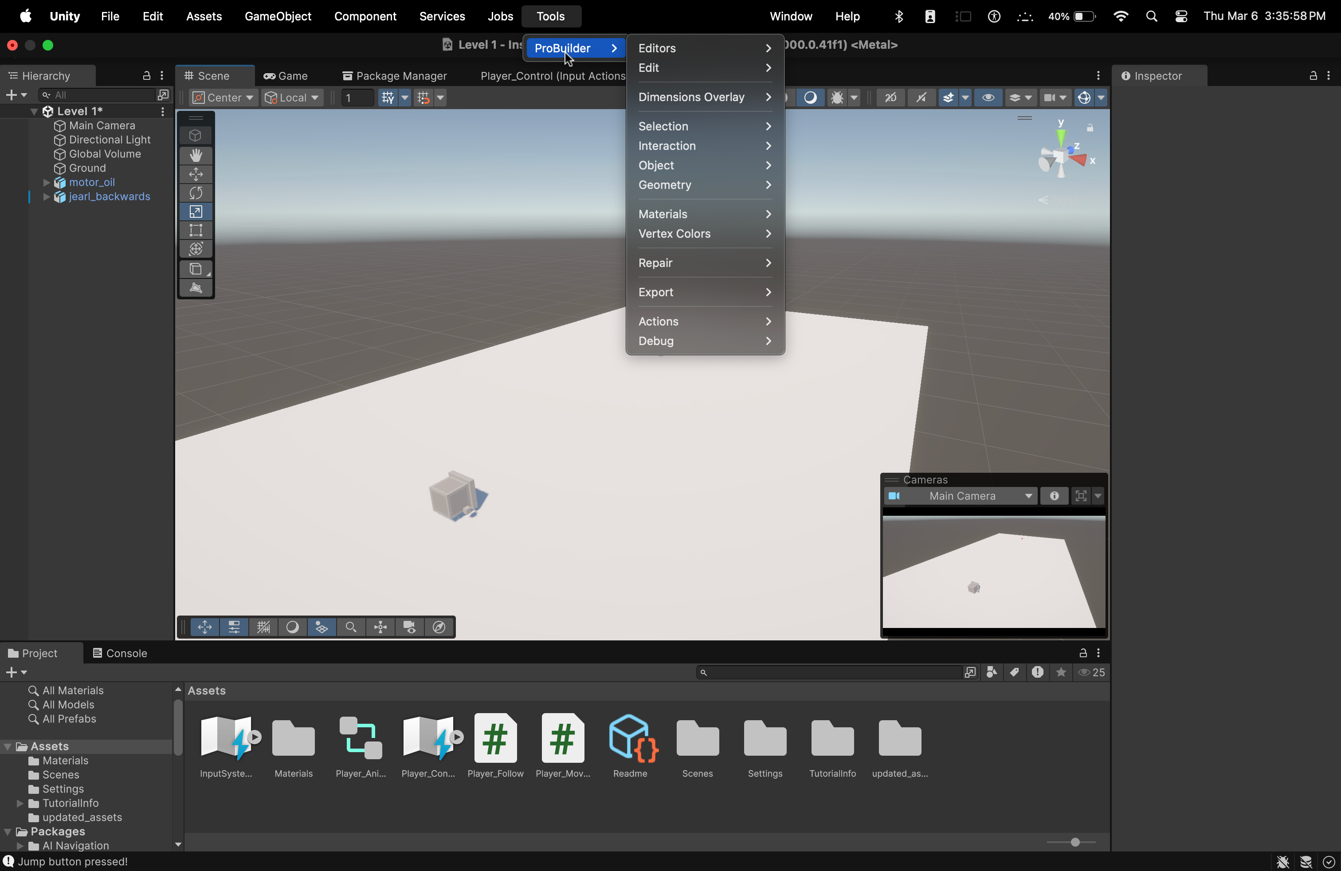The image size is (1341, 871).
Task: Click the search magnifier in bottom overlay toolbar
Action: coord(351,627)
